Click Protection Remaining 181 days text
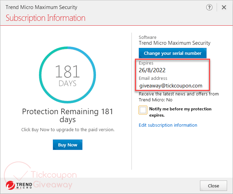This screenshot has height=194, width=233. tap(67, 115)
